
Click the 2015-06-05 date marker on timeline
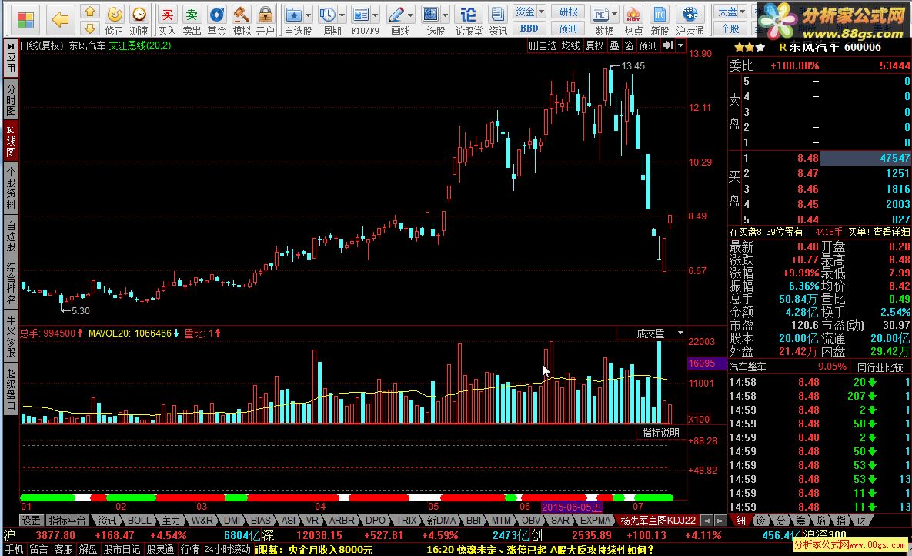573,507
